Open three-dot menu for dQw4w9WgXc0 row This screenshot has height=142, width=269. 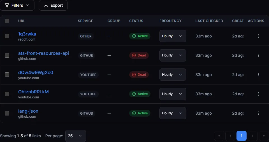(x=258, y=75)
